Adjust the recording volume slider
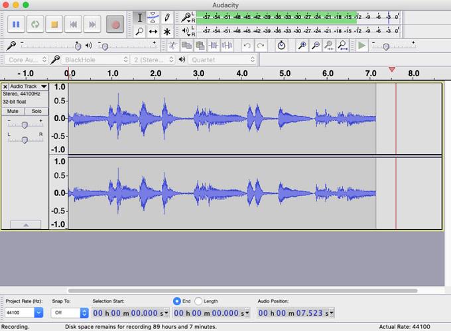 click(78, 46)
